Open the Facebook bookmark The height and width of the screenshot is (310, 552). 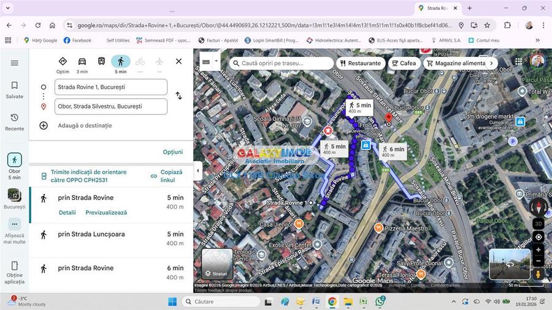77,40
